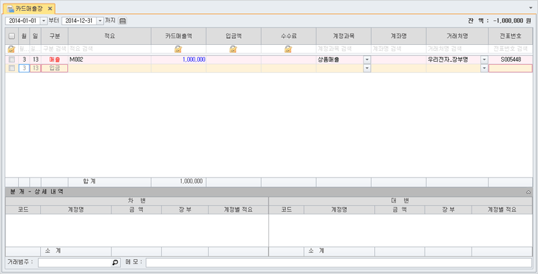Toggle the select-all header checkbox
Viewport: 538px width, 274px height.
point(11,36)
